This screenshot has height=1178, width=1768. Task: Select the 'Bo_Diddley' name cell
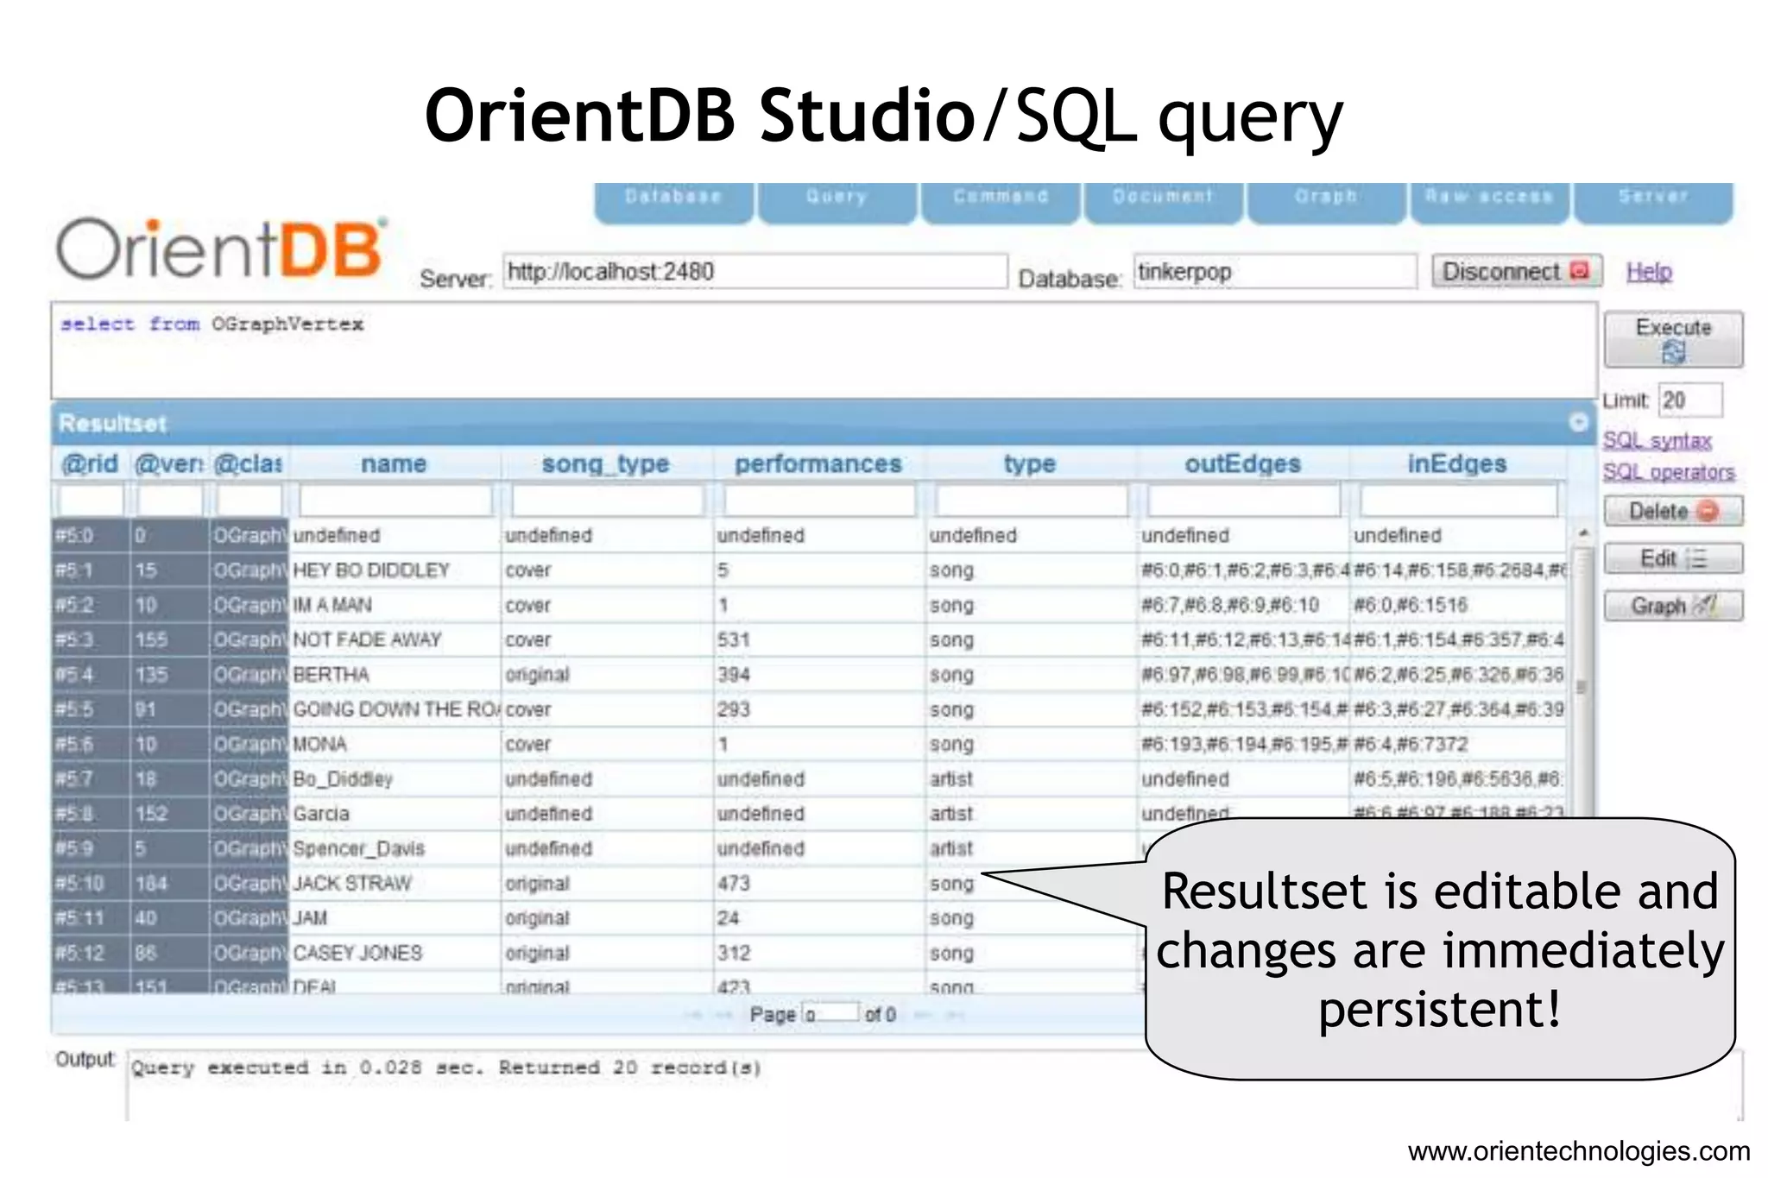point(395,779)
